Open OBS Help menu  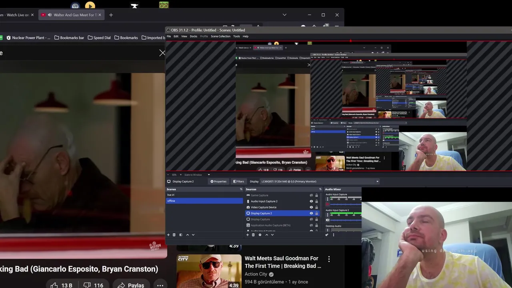[246, 36]
